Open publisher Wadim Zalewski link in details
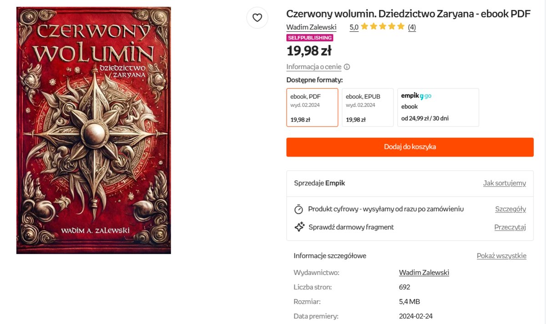 [x=424, y=273]
